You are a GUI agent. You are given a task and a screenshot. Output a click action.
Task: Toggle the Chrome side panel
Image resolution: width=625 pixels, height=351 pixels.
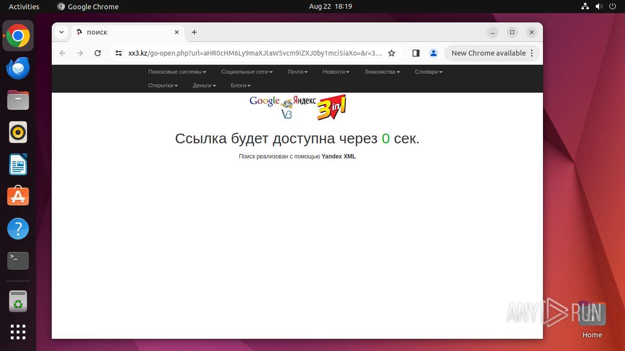[x=416, y=53]
